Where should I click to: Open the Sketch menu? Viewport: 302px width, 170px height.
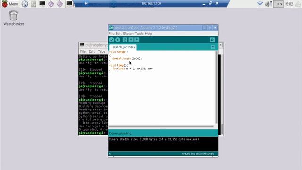[128, 34]
